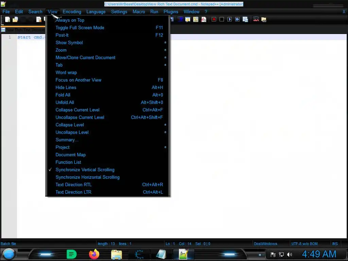Expand Move/Clone Current Document submenu
The height and width of the screenshot is (261, 348).
[108, 58]
